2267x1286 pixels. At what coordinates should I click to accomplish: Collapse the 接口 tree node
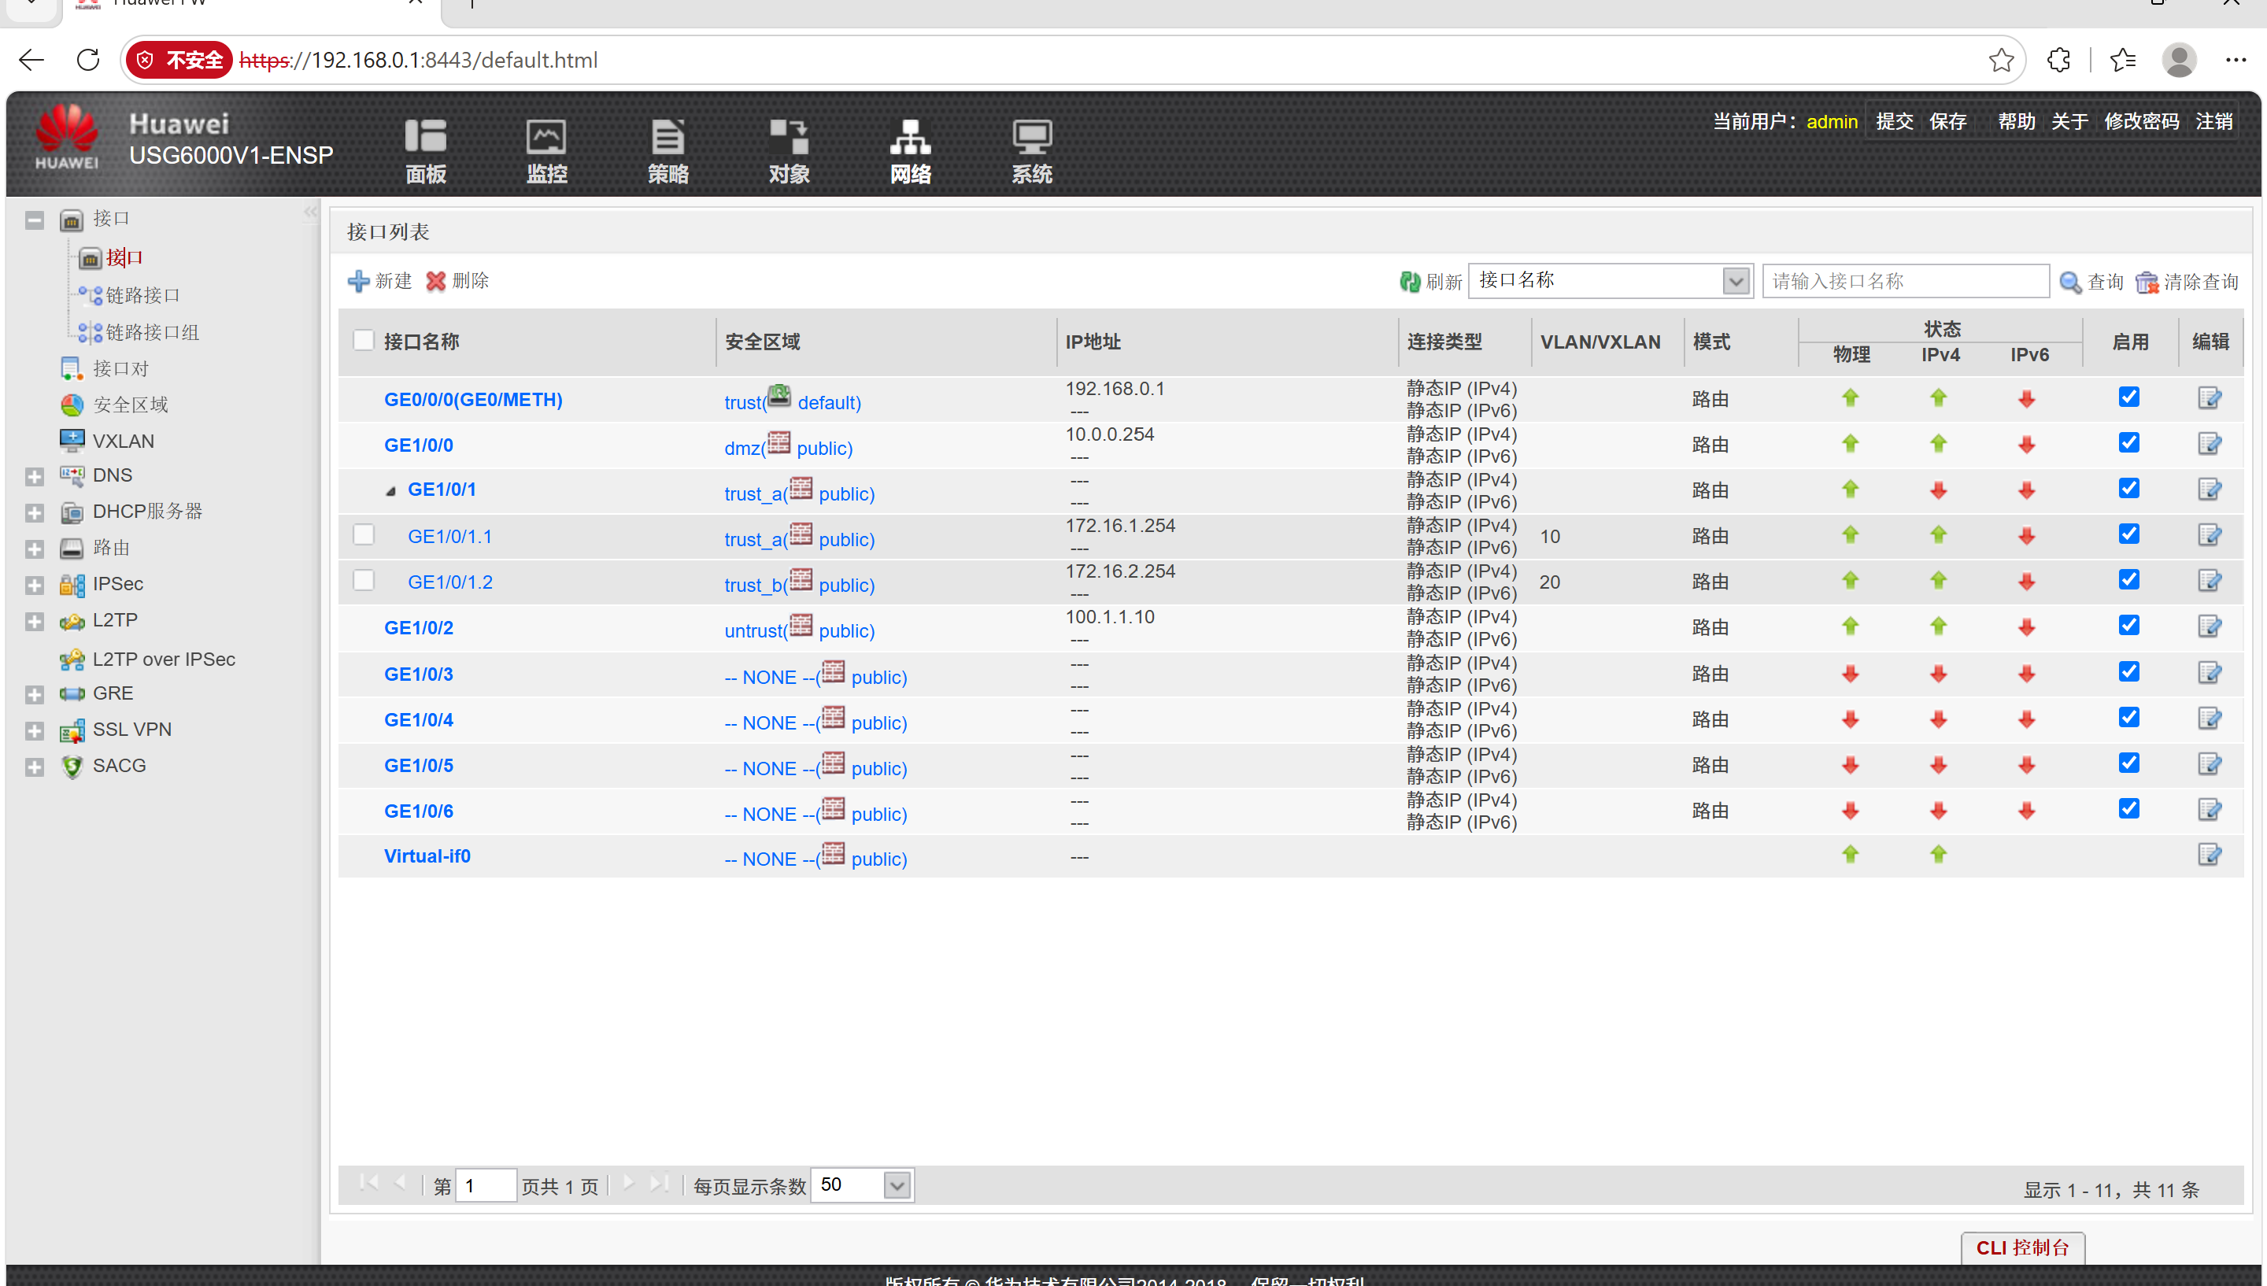click(35, 220)
